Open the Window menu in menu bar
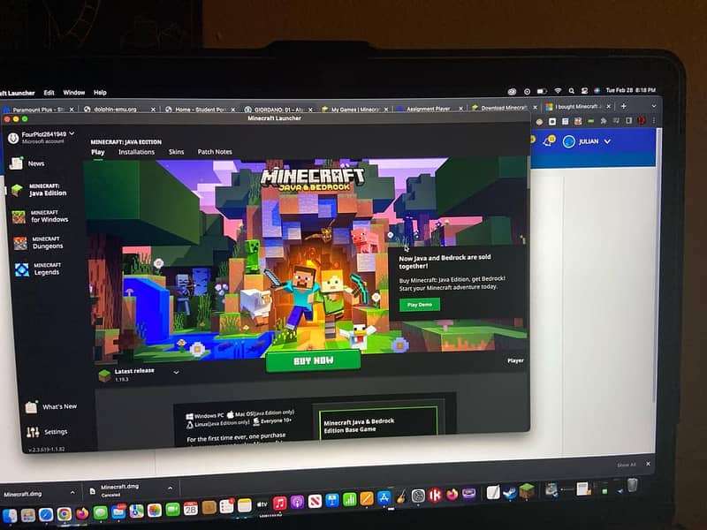The height and width of the screenshot is (530, 707). click(74, 93)
